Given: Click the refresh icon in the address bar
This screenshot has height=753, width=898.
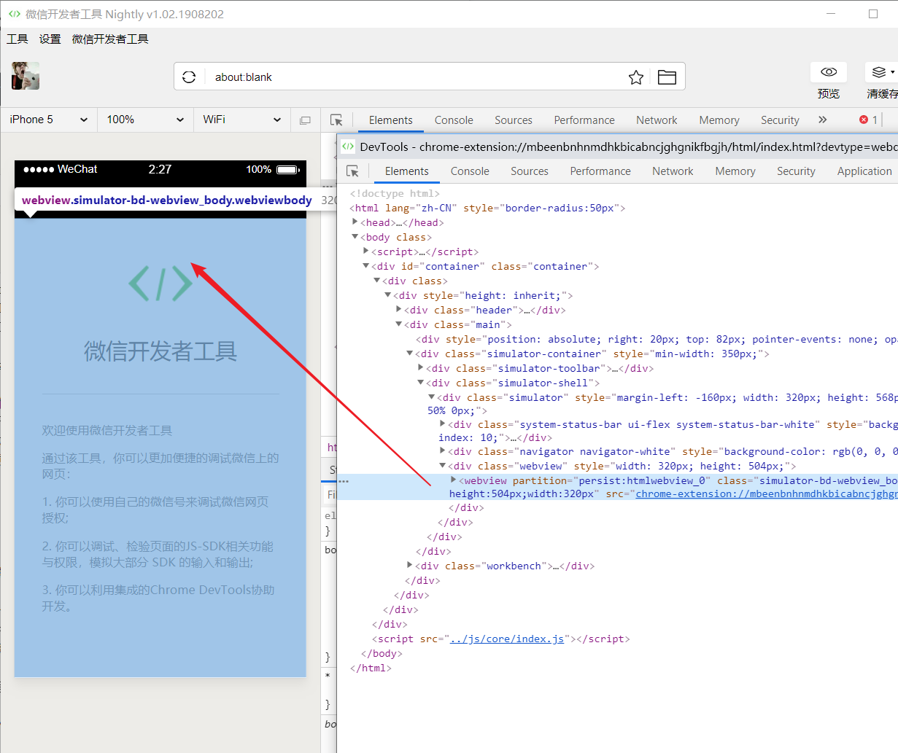Looking at the screenshot, I should [189, 77].
